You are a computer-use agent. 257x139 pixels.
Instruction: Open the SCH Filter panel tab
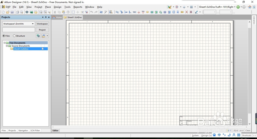click(35, 131)
